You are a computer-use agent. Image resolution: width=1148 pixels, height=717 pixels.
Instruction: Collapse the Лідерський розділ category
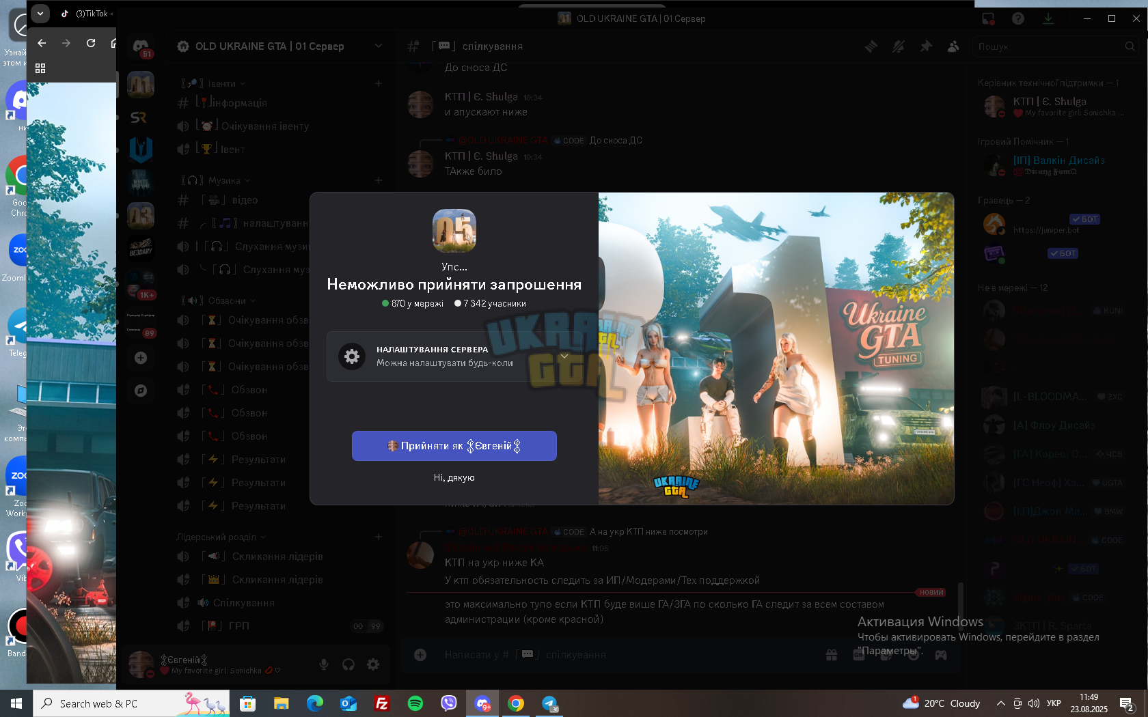coord(221,537)
